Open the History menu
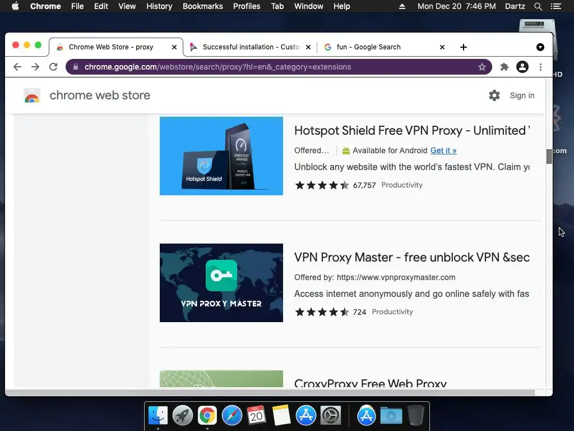Viewport: 574px width, 431px height. coord(159,6)
